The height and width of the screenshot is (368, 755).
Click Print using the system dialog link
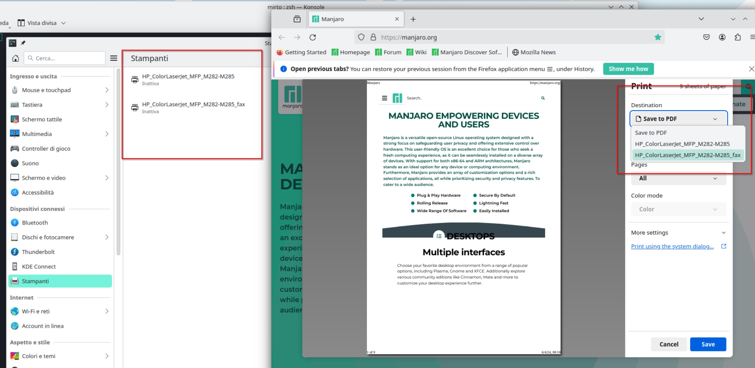coord(672,246)
